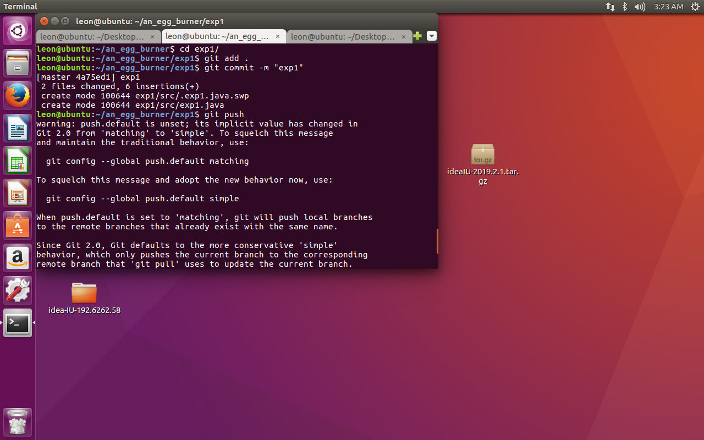Screen dimensions: 704x440
Task: Close the terminal window
Action: (x=43, y=21)
